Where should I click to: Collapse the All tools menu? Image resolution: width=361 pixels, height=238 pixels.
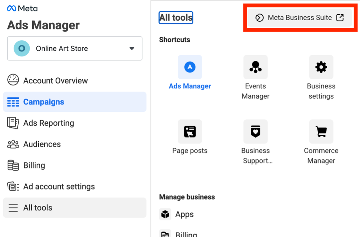[38, 208]
